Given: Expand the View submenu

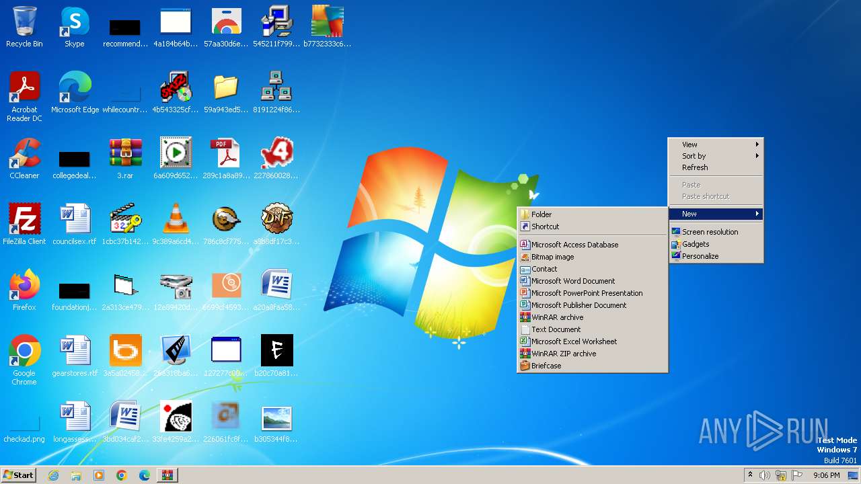Looking at the screenshot, I should (716, 145).
